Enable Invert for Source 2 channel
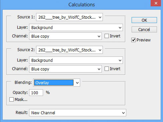 (x=107, y=69)
